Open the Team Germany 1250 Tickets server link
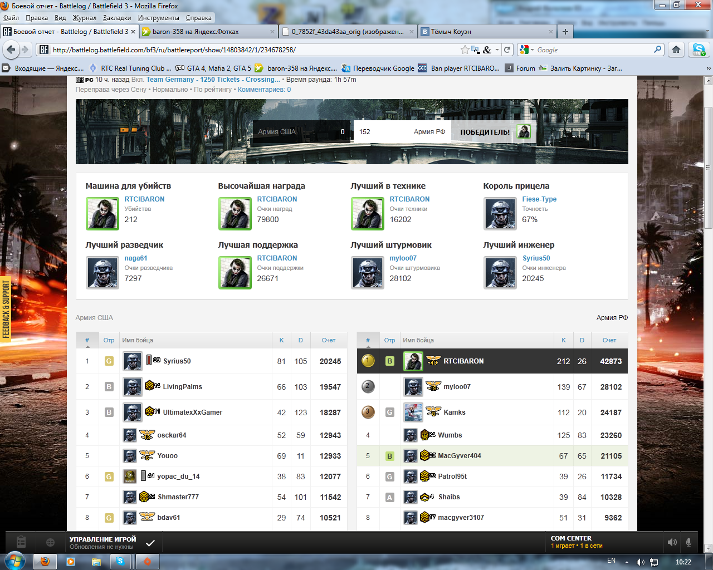This screenshot has width=713, height=570. pos(213,80)
